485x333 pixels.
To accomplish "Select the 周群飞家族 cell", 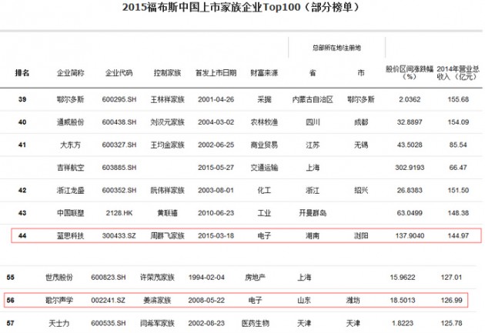I will [167, 235].
